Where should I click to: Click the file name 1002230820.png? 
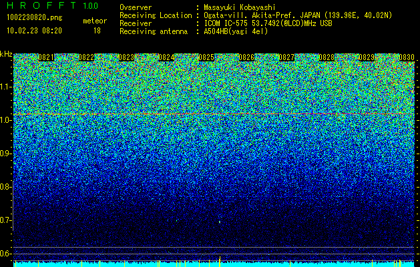point(35,18)
